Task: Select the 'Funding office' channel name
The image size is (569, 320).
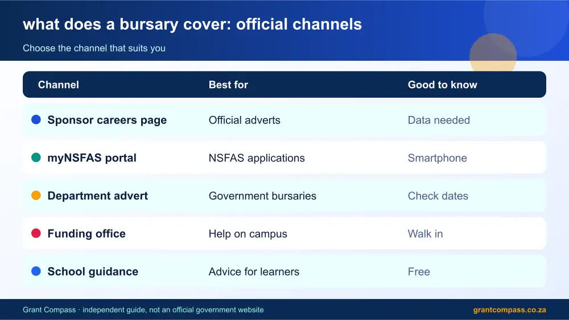Action: [86, 234]
